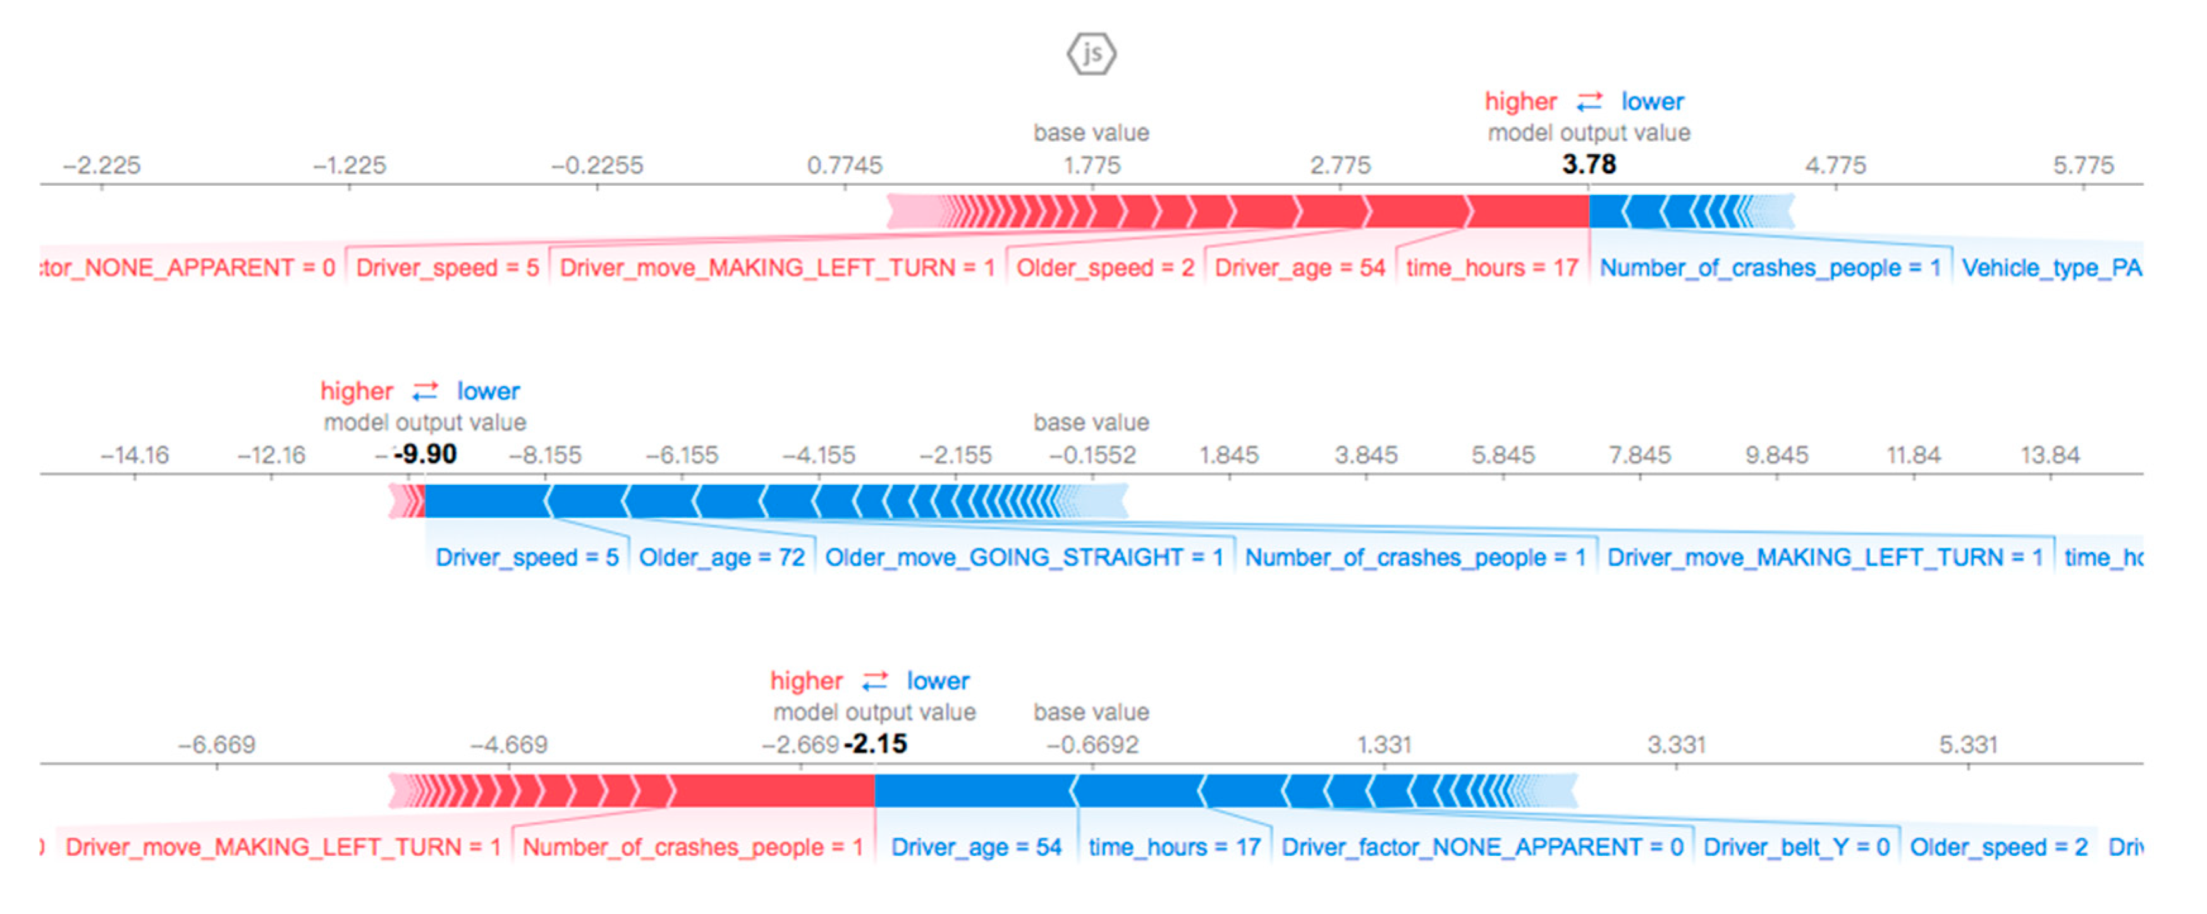This screenshot has width=2207, height=914.
Task: Click swap arrows icon above -9.90 output value
Action: [x=425, y=391]
